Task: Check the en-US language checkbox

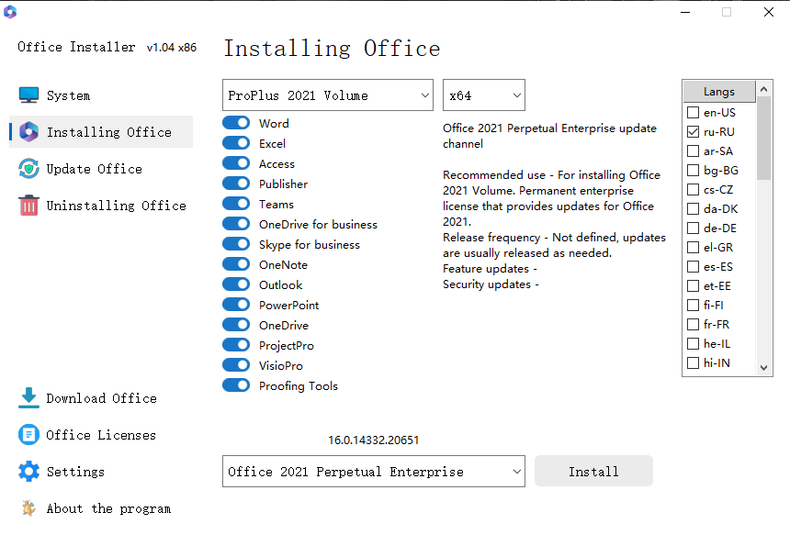Action: coord(693,112)
